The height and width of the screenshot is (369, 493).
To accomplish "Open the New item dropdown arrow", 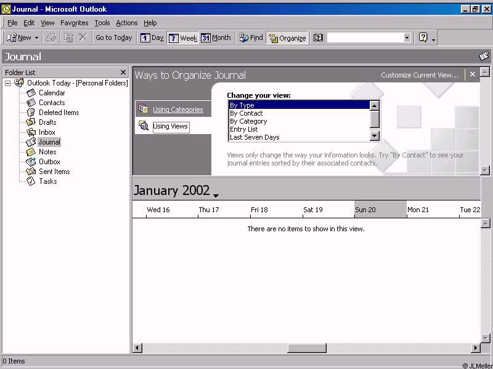I will (36, 38).
